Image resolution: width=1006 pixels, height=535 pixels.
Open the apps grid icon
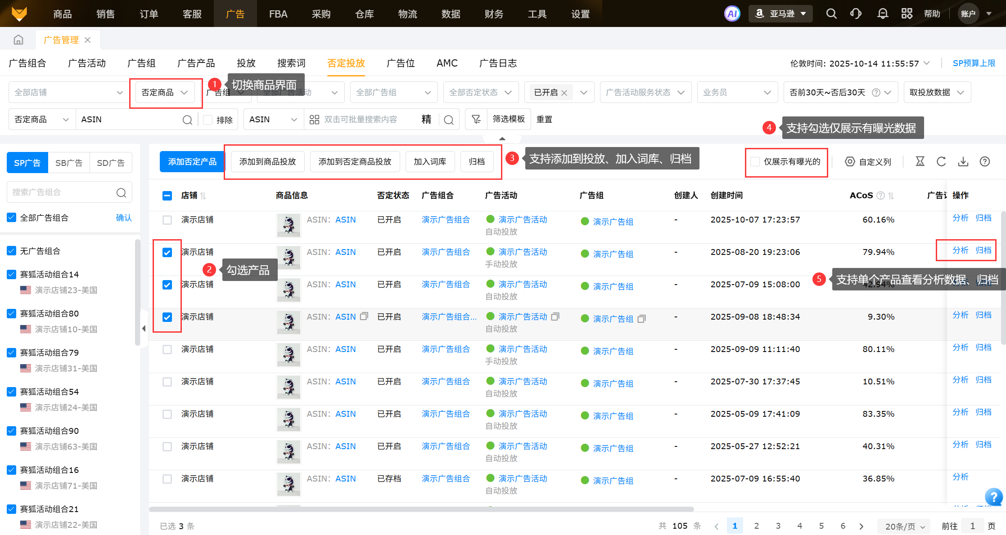907,13
